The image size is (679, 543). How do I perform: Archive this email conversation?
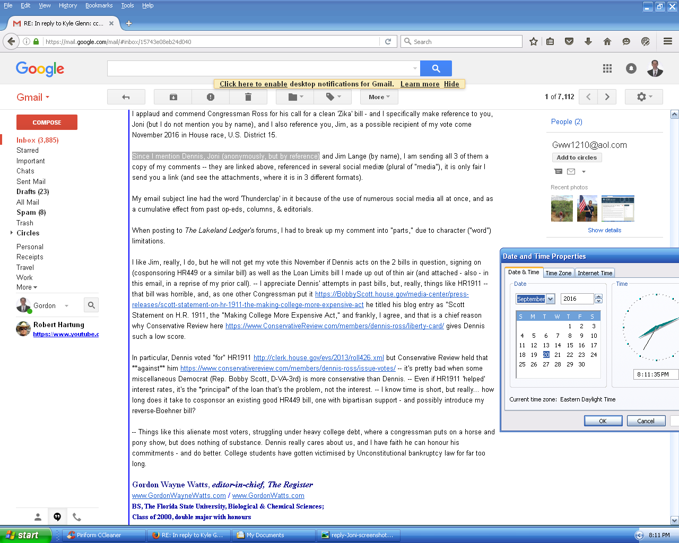point(173,97)
